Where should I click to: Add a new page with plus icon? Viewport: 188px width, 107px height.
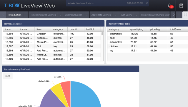(179, 15)
